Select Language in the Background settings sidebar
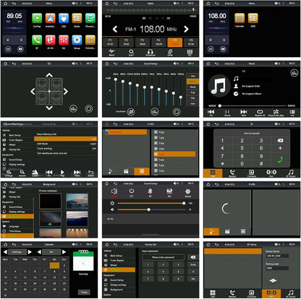 click(17, 226)
